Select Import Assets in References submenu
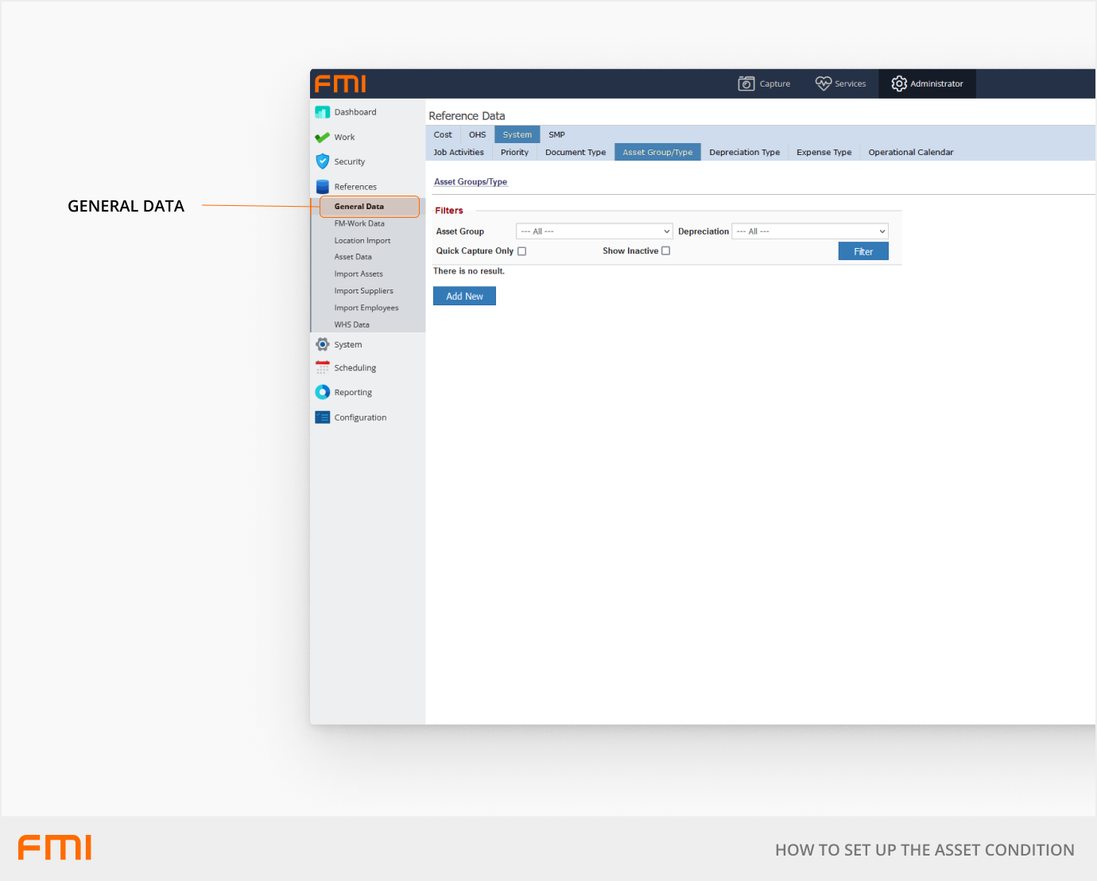The height and width of the screenshot is (881, 1097). (x=359, y=274)
